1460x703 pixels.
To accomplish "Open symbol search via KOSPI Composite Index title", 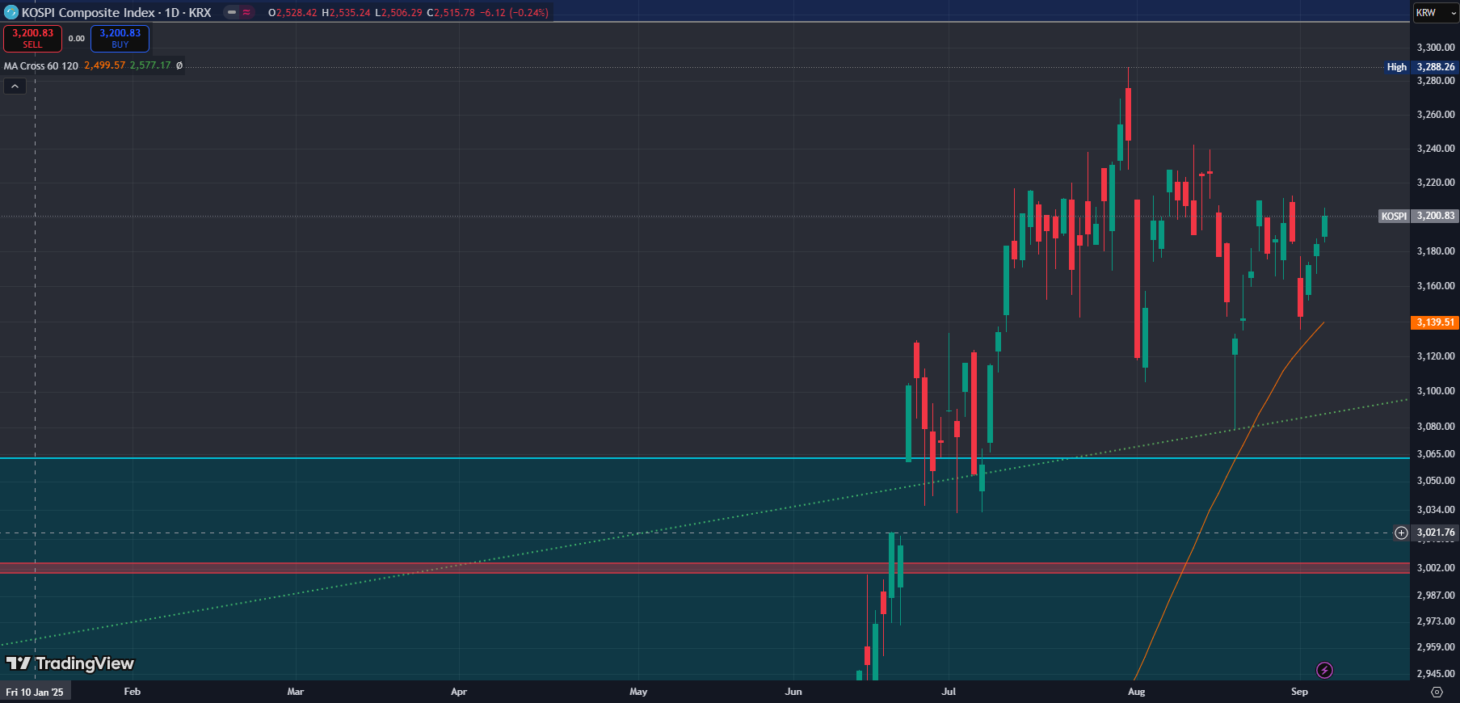I will coord(116,12).
